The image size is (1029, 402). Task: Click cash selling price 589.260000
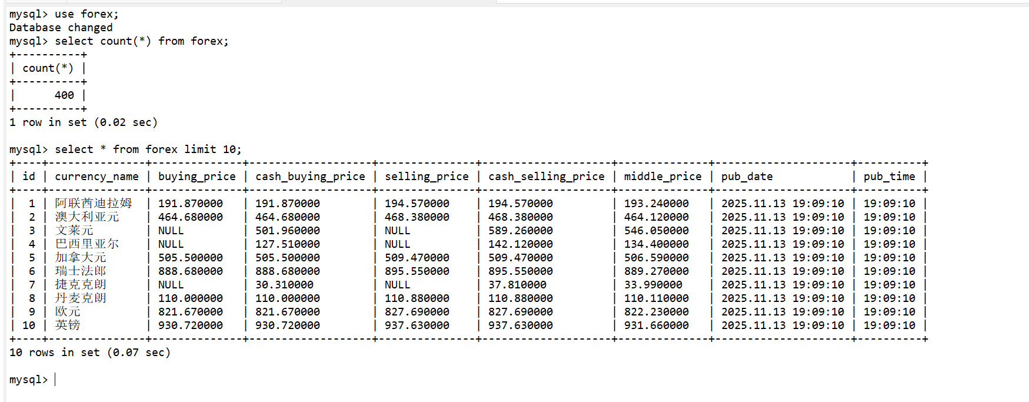[x=521, y=231]
